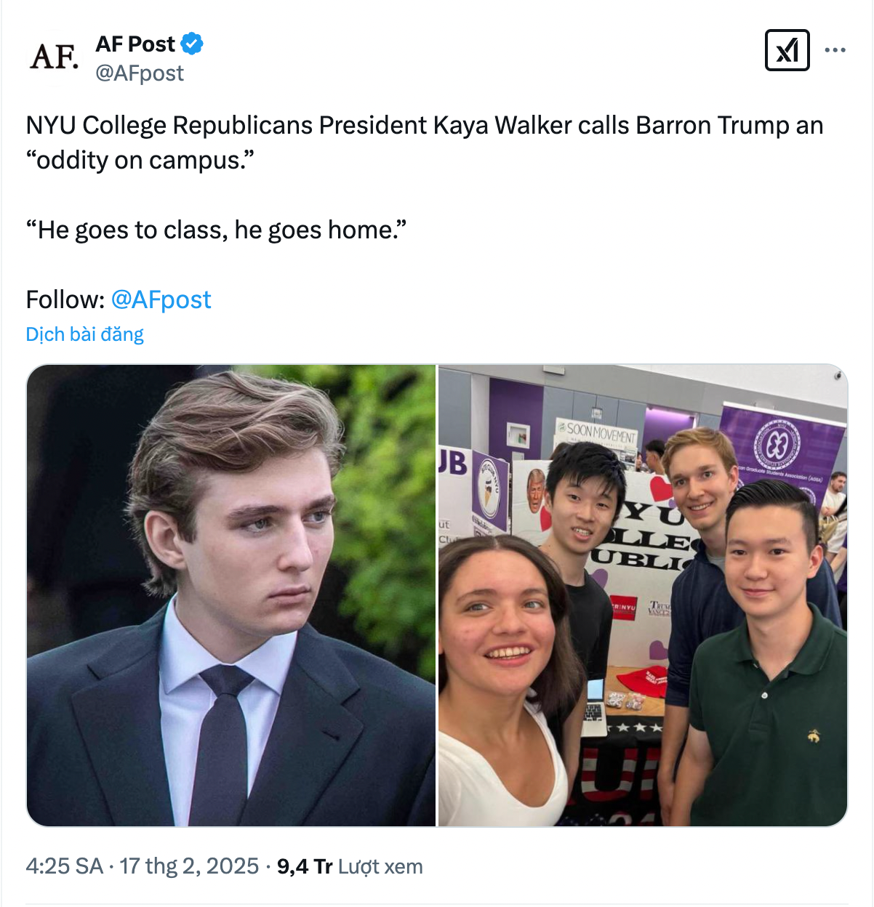Open translation options with Dịch bài đăng
This screenshot has height=907, width=874.
pos(84,334)
